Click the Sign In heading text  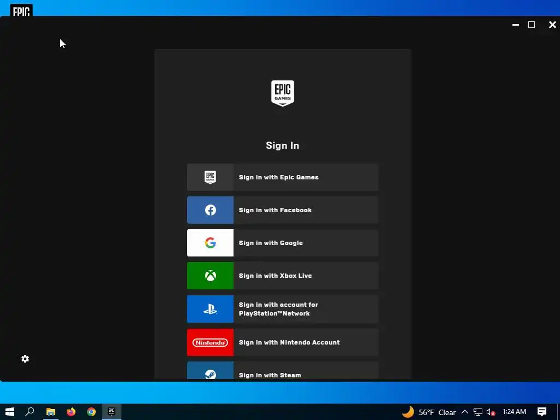(x=283, y=145)
